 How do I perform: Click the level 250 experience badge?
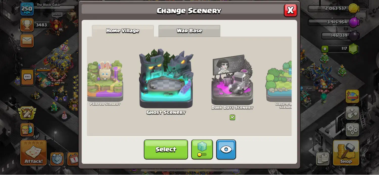(x=27, y=9)
